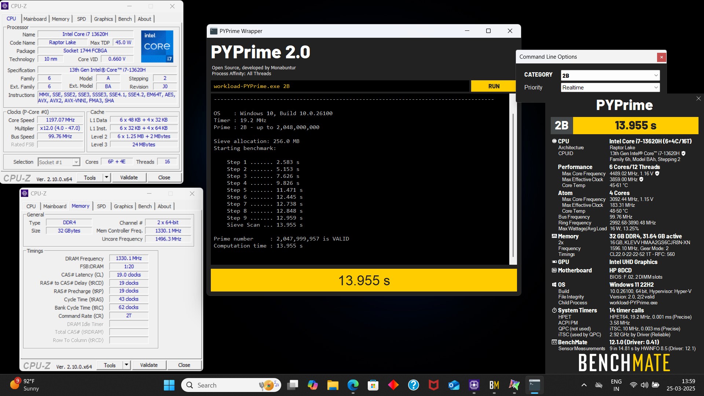The image size is (704, 396).
Task: Open weather widget showing 92°F Sunny
Action: (25, 385)
